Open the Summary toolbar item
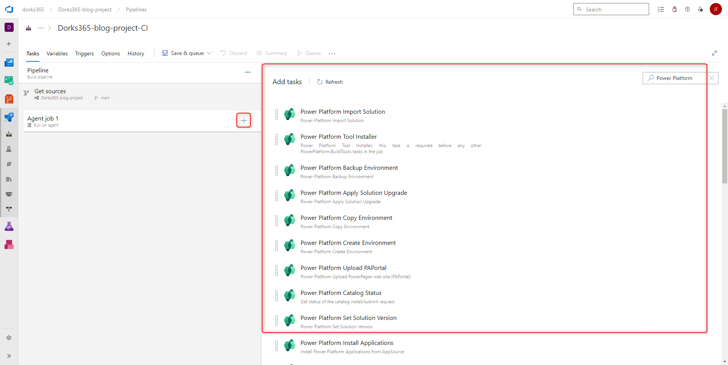Image resolution: width=728 pixels, height=365 pixels. [272, 53]
